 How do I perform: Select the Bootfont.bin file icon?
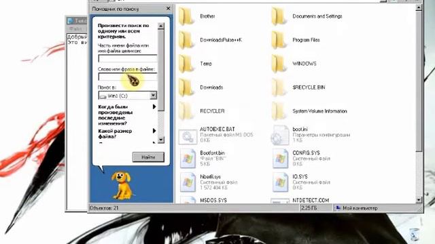point(188,159)
